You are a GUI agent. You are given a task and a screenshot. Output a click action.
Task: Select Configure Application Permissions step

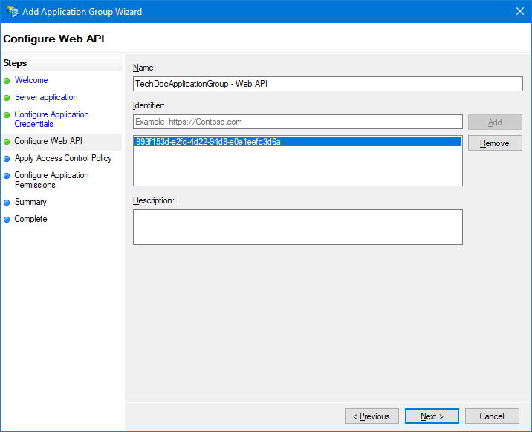[x=51, y=180]
